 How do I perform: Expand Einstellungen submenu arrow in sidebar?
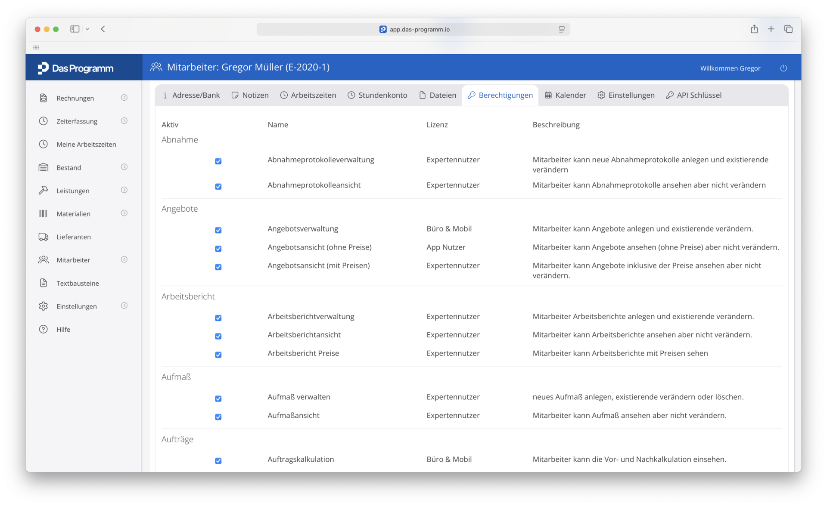(124, 305)
